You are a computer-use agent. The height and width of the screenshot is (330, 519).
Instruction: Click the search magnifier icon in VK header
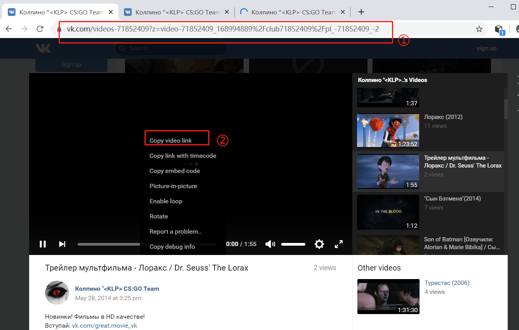[122, 49]
